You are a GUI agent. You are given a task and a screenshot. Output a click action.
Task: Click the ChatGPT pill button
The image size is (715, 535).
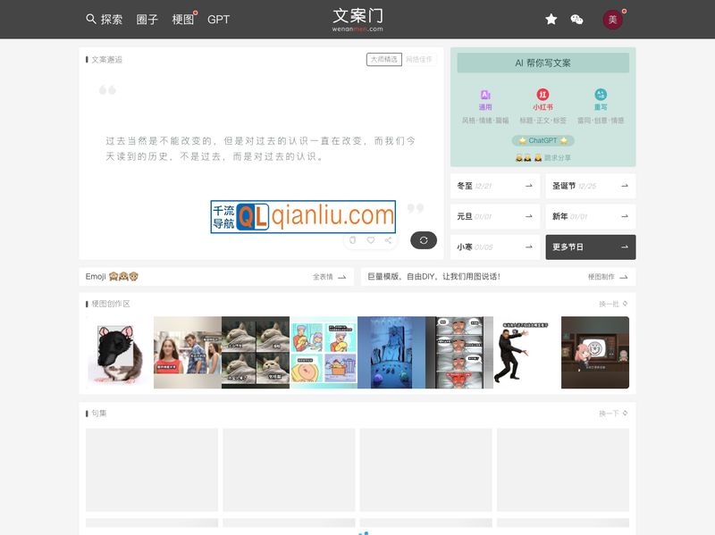(x=543, y=140)
